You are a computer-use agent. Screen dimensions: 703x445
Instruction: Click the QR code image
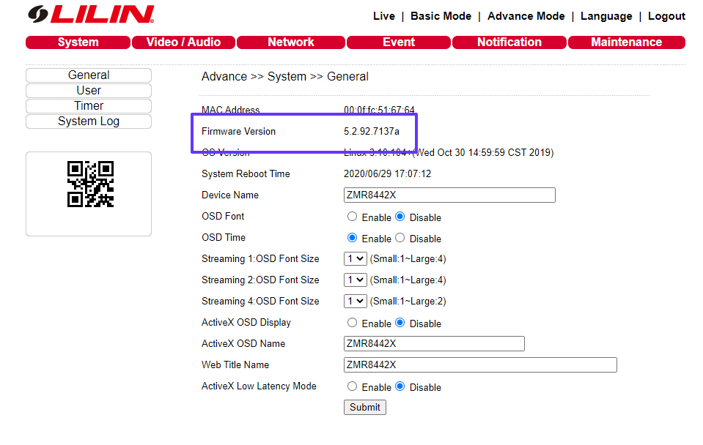(90, 184)
